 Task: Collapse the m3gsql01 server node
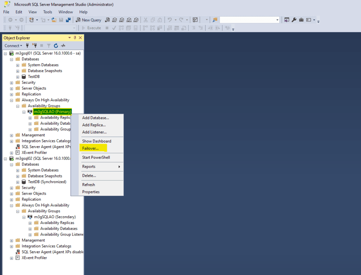(x=5, y=54)
